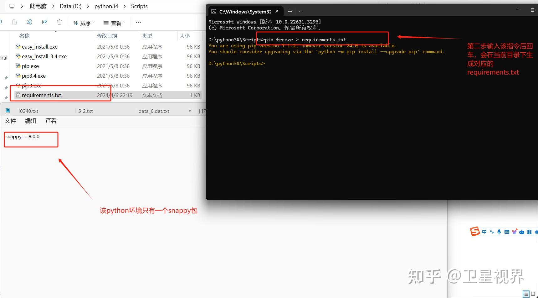Viewport: 538px width, 298px height.
Task: Click the Paste icon in Explorer toolbar
Action: (14, 22)
